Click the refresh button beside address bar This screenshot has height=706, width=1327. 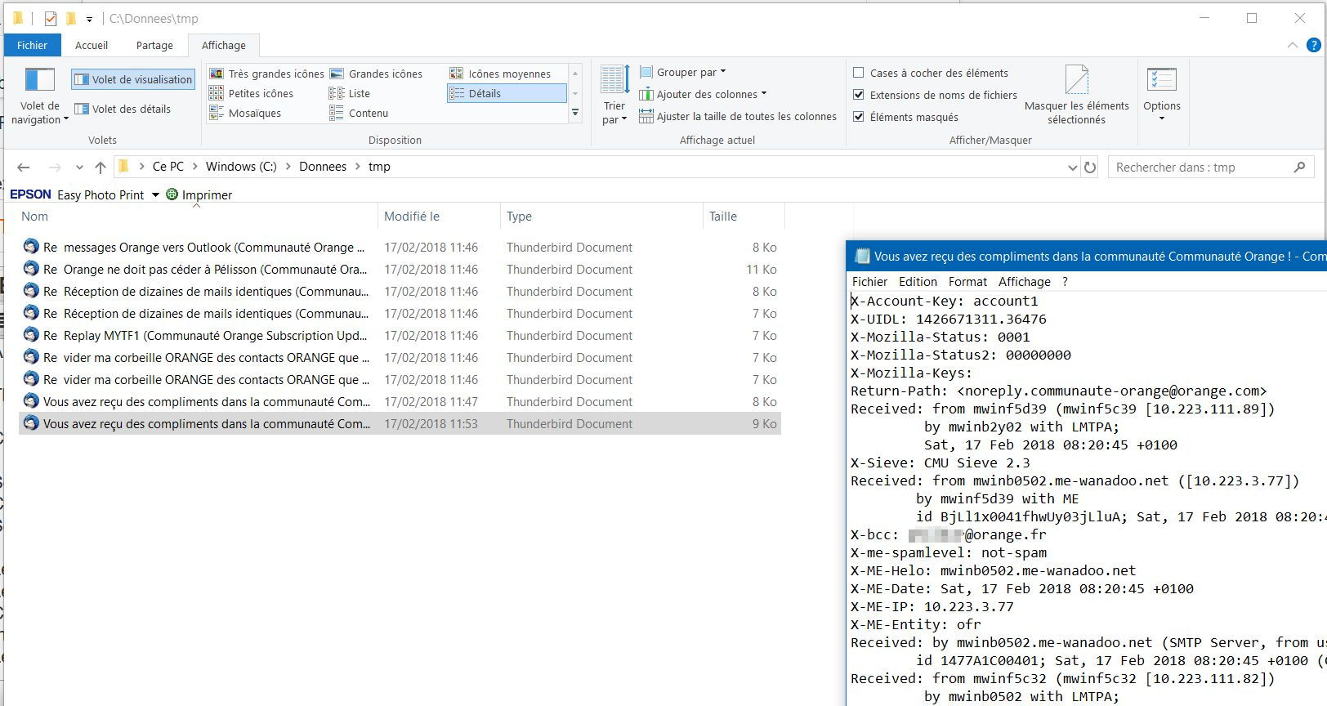(x=1090, y=168)
